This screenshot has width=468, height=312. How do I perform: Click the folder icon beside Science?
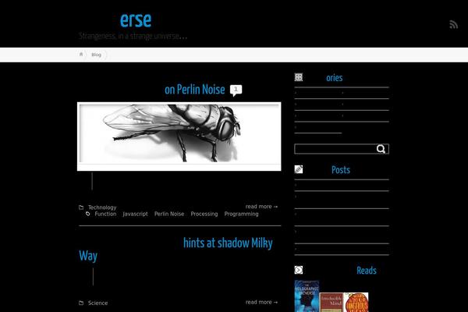[x=81, y=303]
